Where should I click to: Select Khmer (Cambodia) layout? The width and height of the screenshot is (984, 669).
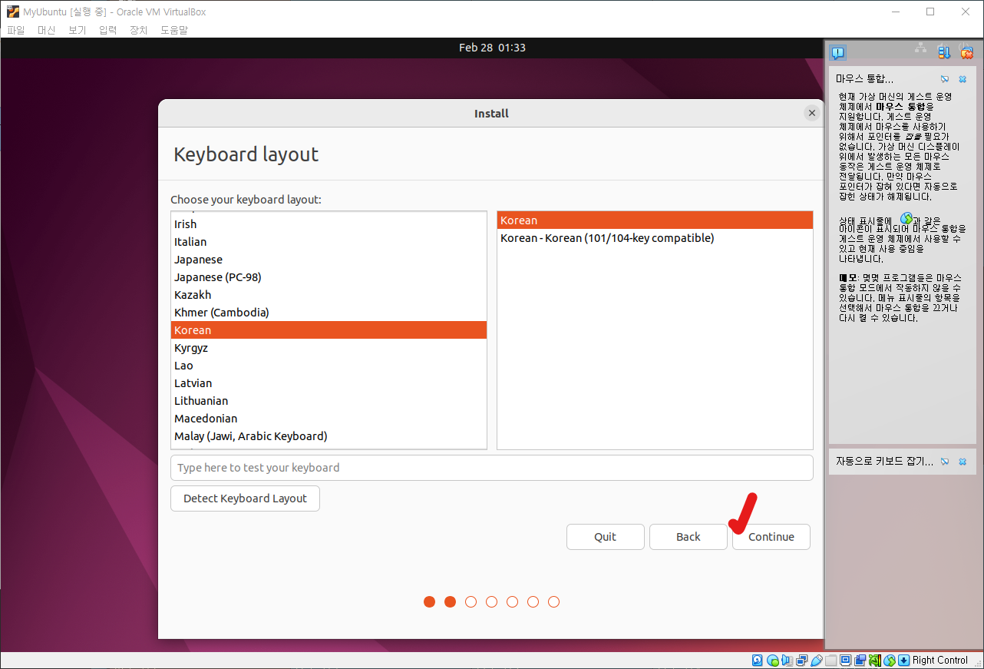pyautogui.click(x=329, y=313)
